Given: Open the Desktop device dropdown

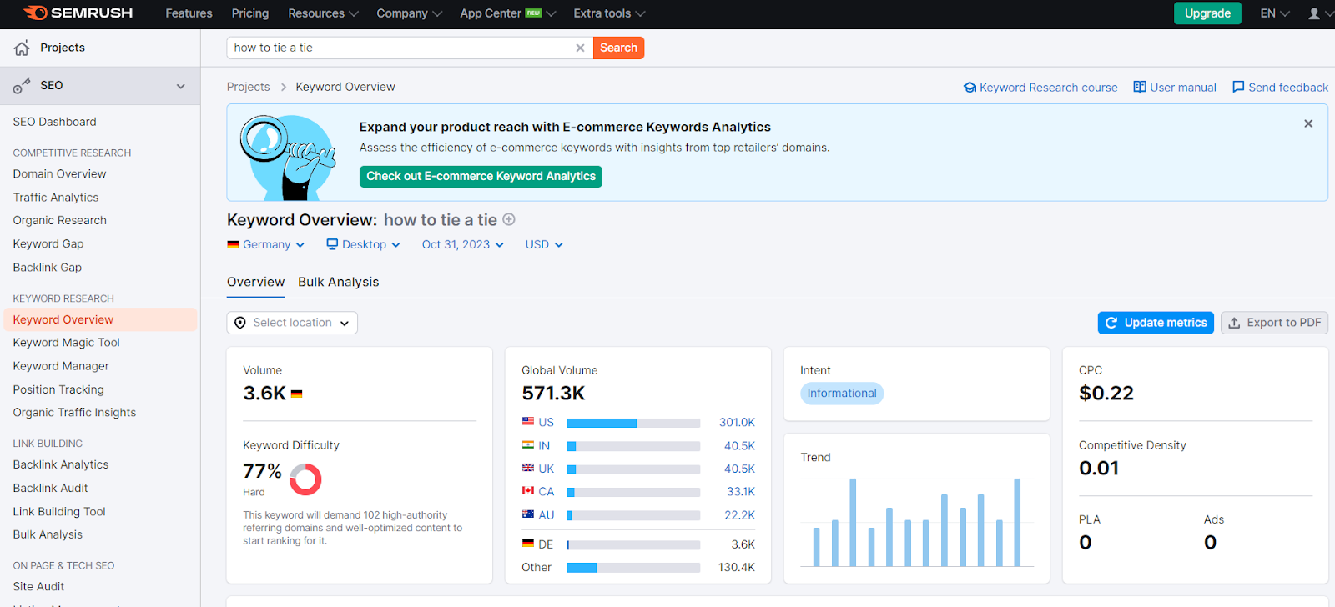Looking at the screenshot, I should (x=364, y=244).
